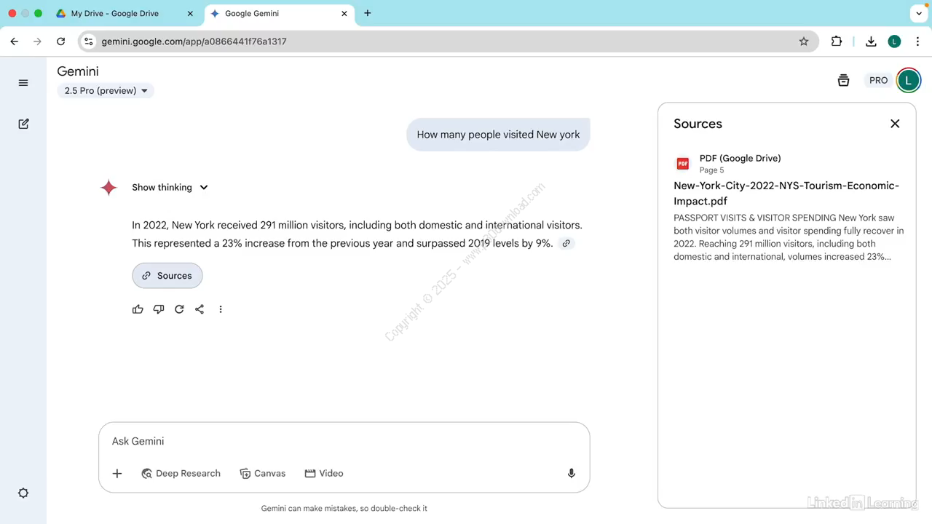This screenshot has height=524, width=932.
Task: Click the Sources button below the answer
Action: click(167, 276)
